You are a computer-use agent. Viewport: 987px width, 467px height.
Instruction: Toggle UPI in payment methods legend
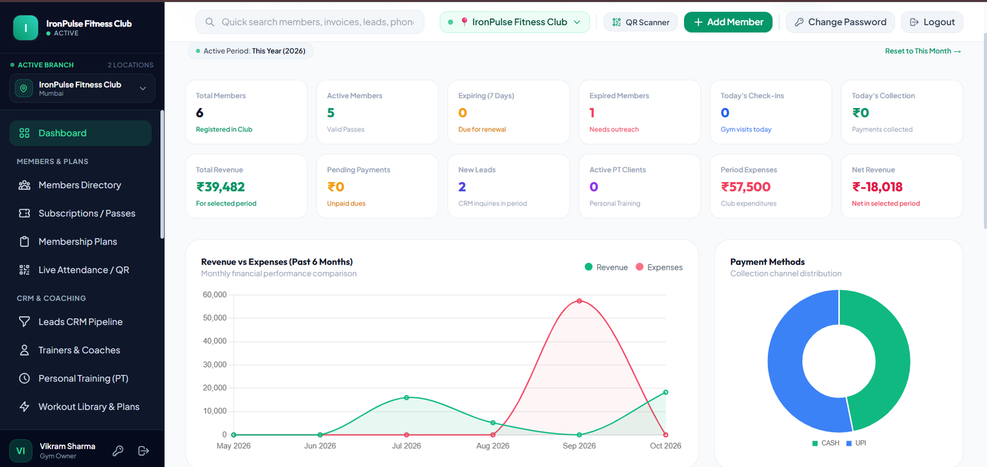tap(856, 444)
